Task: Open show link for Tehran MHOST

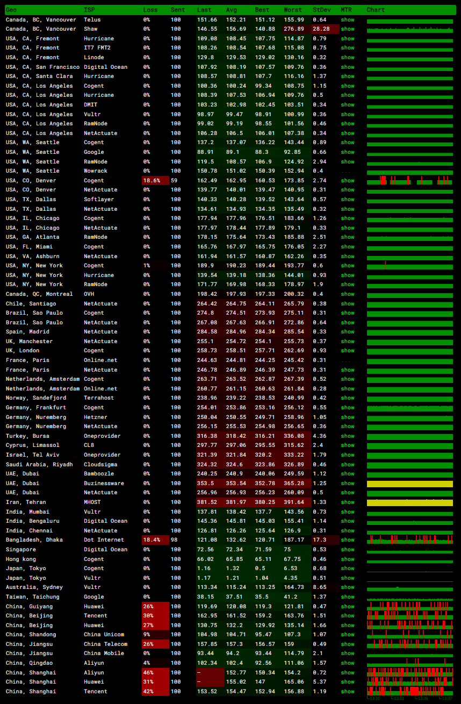Action: [348, 502]
